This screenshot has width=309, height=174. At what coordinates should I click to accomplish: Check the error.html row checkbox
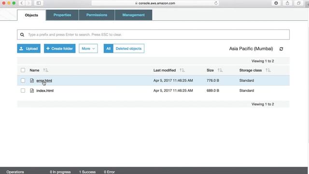[23, 81]
